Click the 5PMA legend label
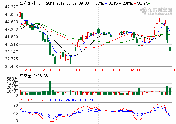This screenshot has height=124, width=176. (x=100, y=3)
